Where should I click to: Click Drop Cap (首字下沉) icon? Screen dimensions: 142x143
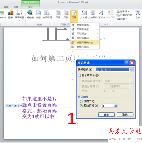pos(111,13)
